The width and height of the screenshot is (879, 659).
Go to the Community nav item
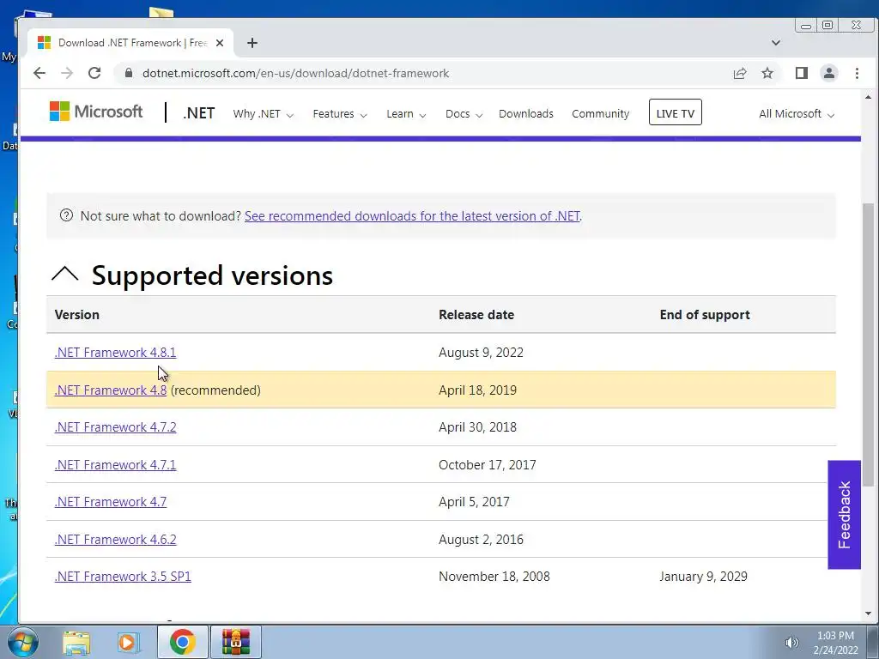click(x=600, y=114)
